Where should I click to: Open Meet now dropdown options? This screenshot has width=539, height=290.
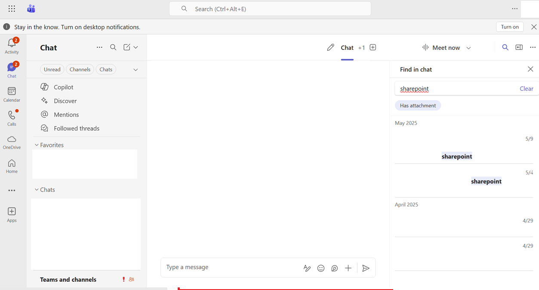pos(468,48)
